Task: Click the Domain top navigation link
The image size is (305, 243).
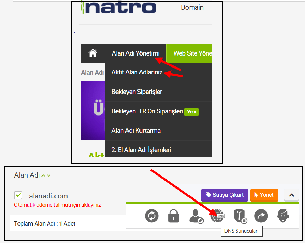Action: (192, 8)
